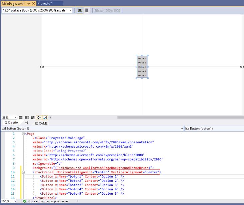The image size is (244, 205).
Task: Toggle disable project code icon
Action: tap(45, 118)
